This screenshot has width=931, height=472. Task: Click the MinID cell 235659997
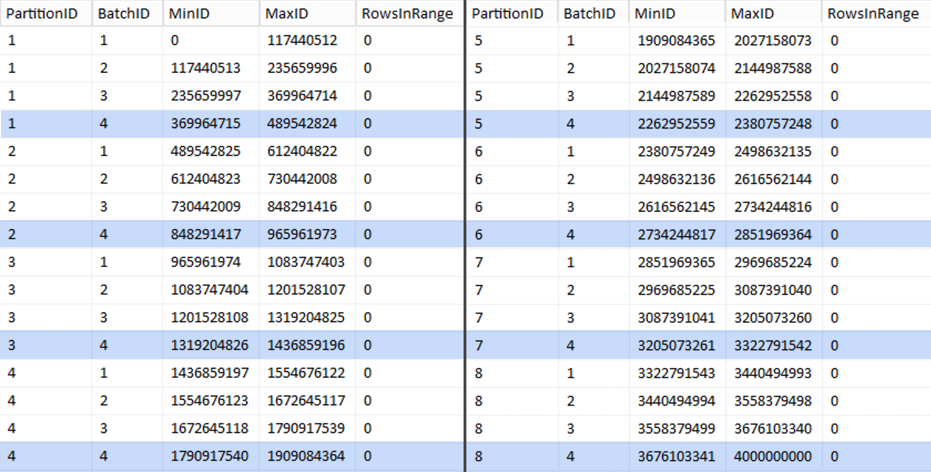tap(211, 96)
